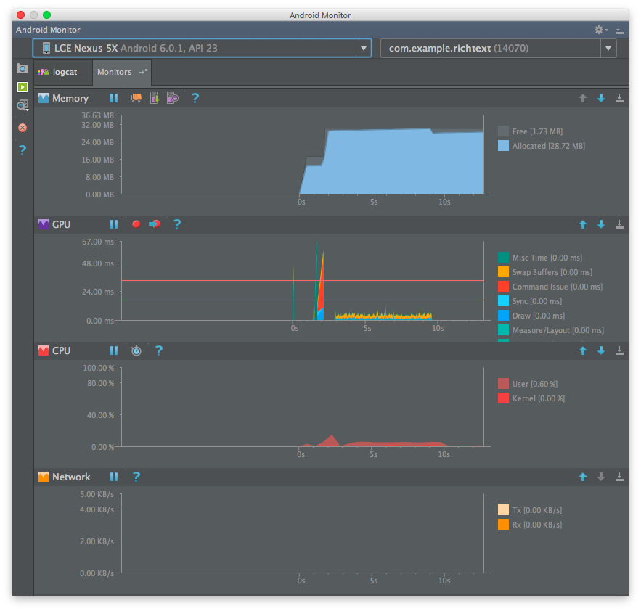Dump the Java heap in the Memory monitor
The height and width of the screenshot is (611, 641).
[155, 98]
